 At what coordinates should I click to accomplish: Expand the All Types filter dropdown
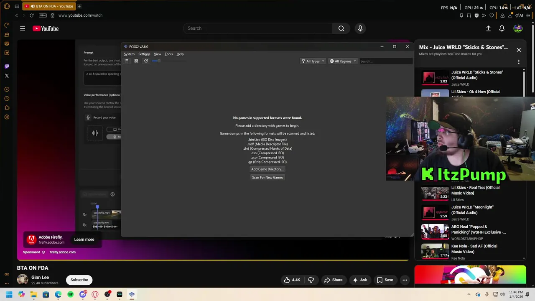[x=313, y=61]
